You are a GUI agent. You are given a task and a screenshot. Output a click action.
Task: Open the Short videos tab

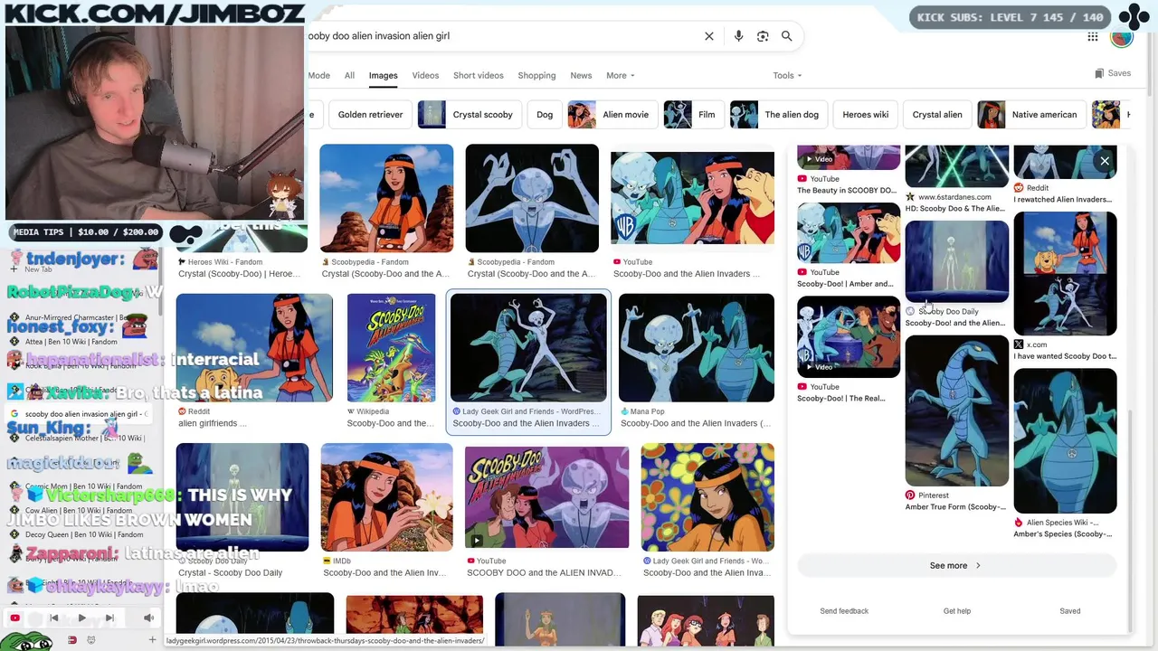click(x=478, y=75)
